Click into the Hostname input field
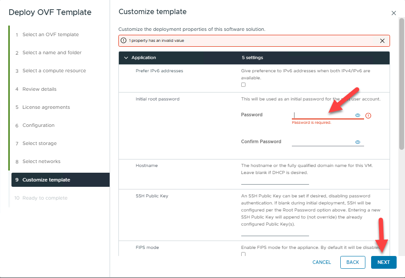Viewport: 405px width, 278px height. [275, 180]
